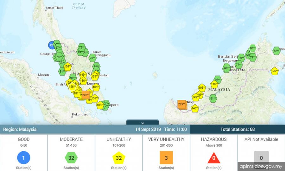This screenshot has height=171, width=285.
Task: Click the yellow 126 marker in Sabah
Action: [x=275, y=71]
